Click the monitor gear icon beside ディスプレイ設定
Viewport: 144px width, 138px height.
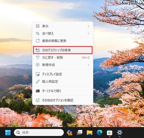tap(38, 74)
